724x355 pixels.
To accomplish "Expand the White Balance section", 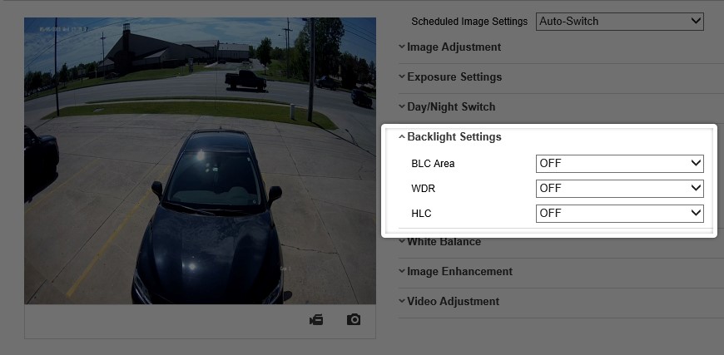I will [444, 242].
